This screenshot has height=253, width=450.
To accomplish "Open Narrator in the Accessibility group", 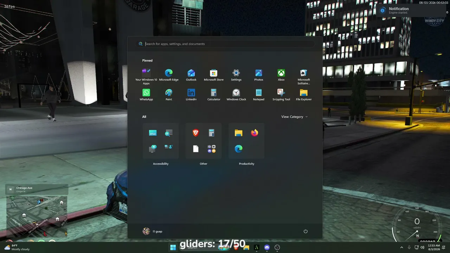I will coord(153,149).
